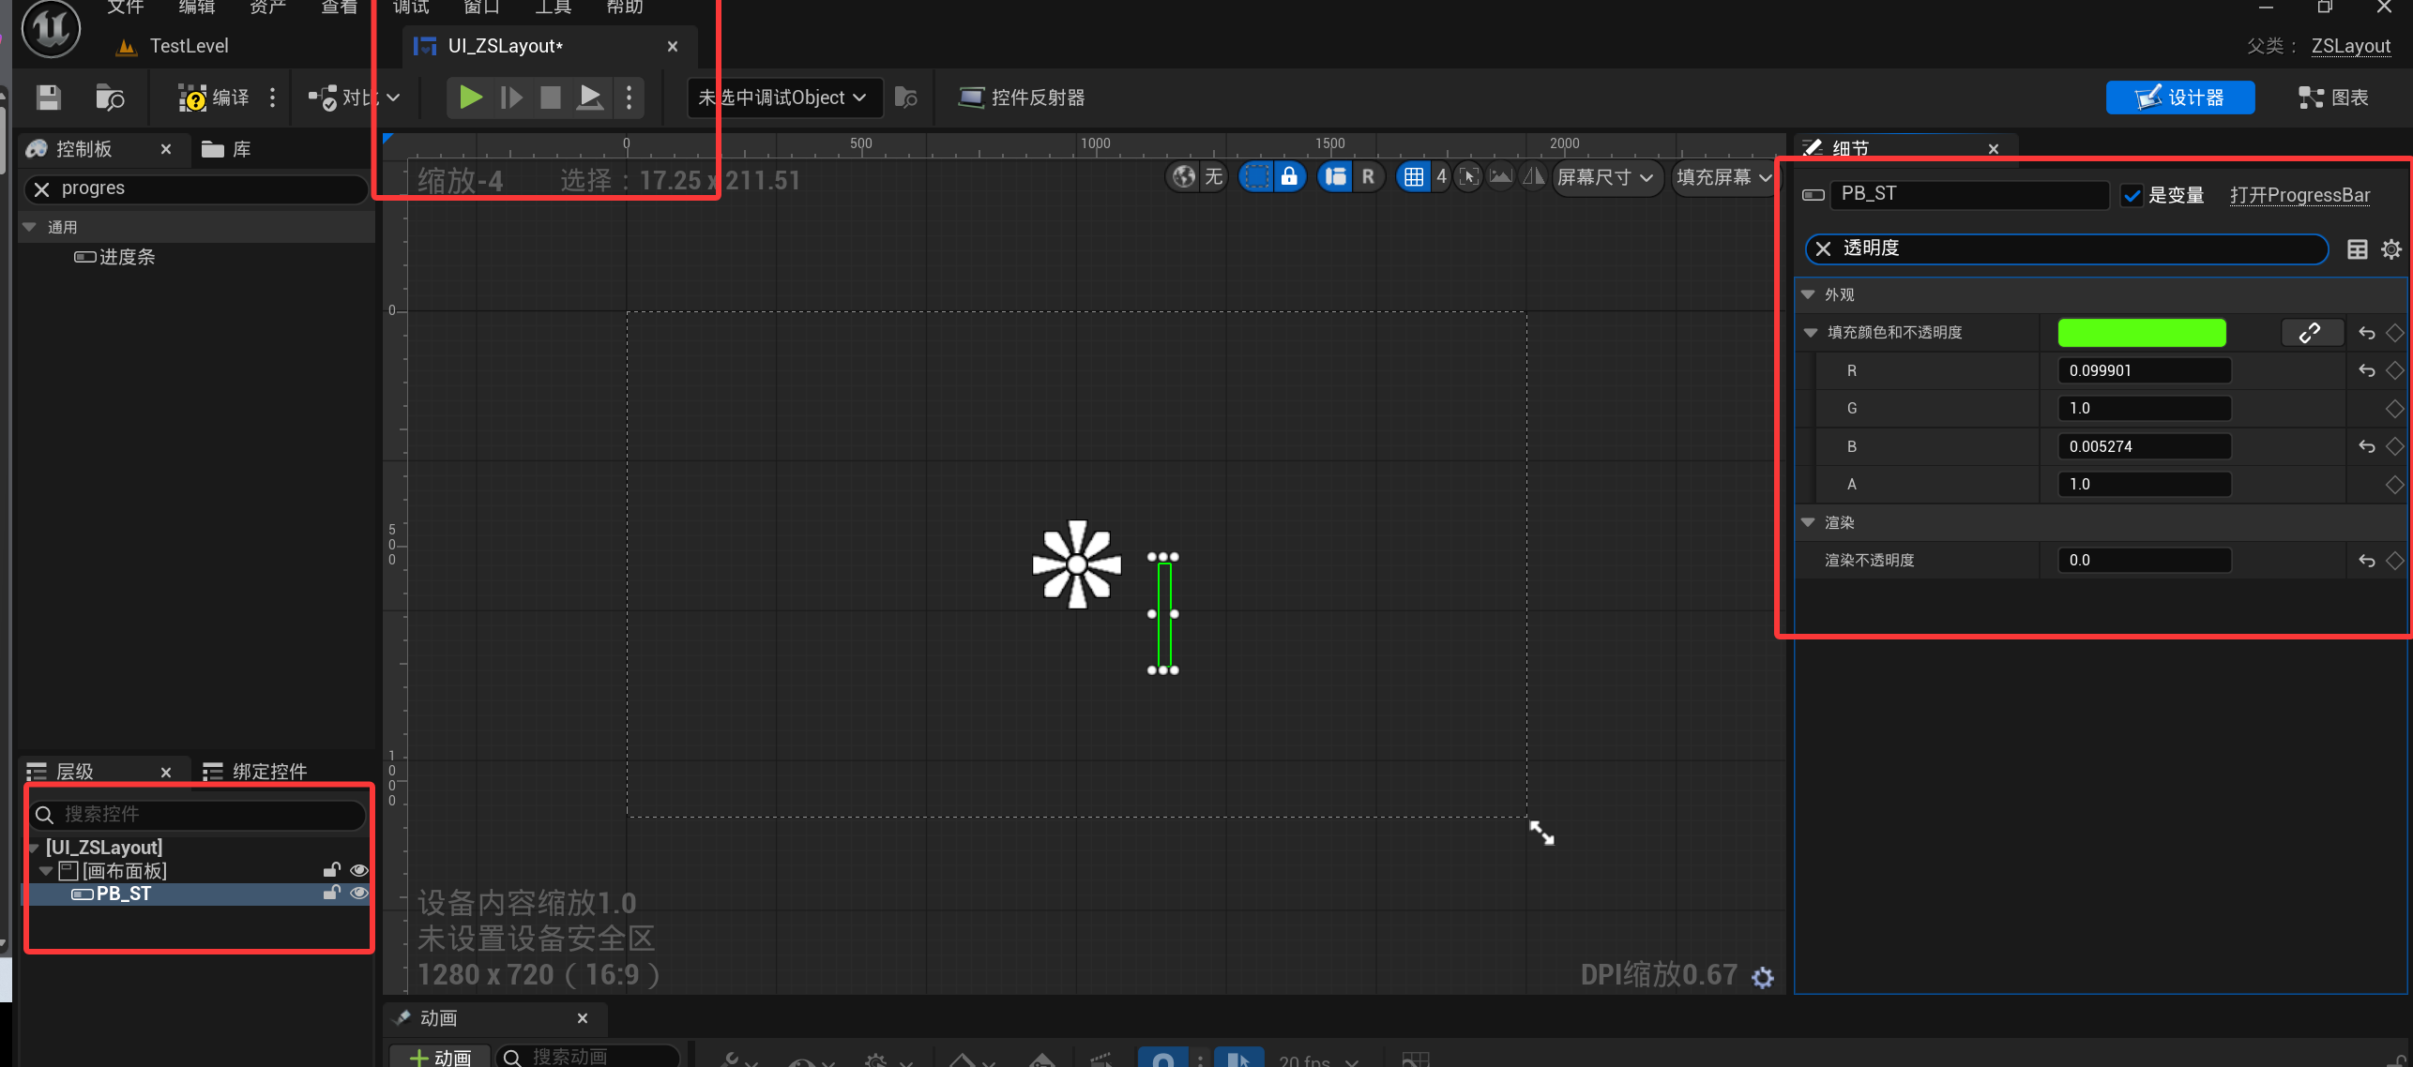This screenshot has height=1067, width=2413.
Task: Toggle visibility of Canvas Panel
Action: pyautogui.click(x=358, y=871)
